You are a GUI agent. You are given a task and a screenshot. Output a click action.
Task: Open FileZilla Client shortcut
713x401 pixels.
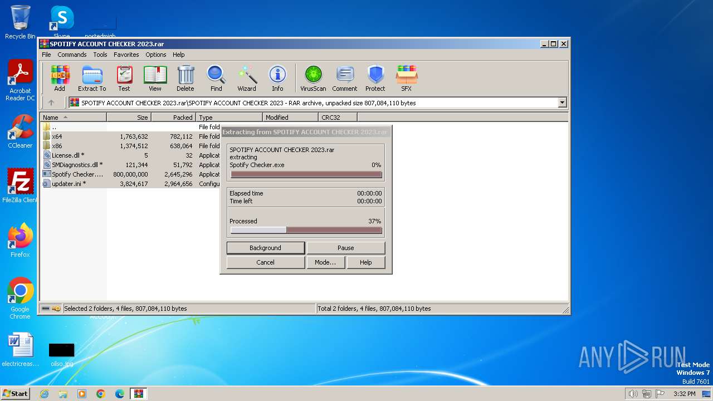coord(20,185)
